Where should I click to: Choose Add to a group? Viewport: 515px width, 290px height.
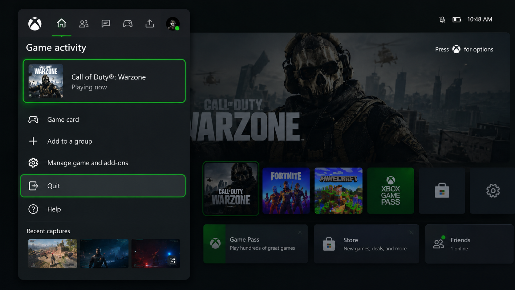[104, 141]
